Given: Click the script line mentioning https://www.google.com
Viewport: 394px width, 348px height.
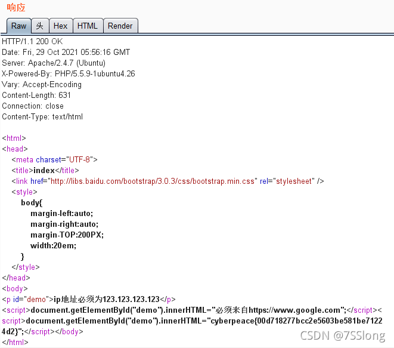Looking at the screenshot, I should 192,310.
